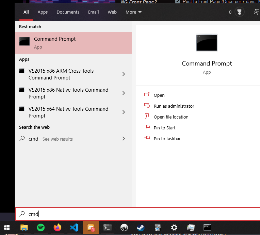Open Firefox from the taskbar
The image size is (260, 235).
pos(58,228)
